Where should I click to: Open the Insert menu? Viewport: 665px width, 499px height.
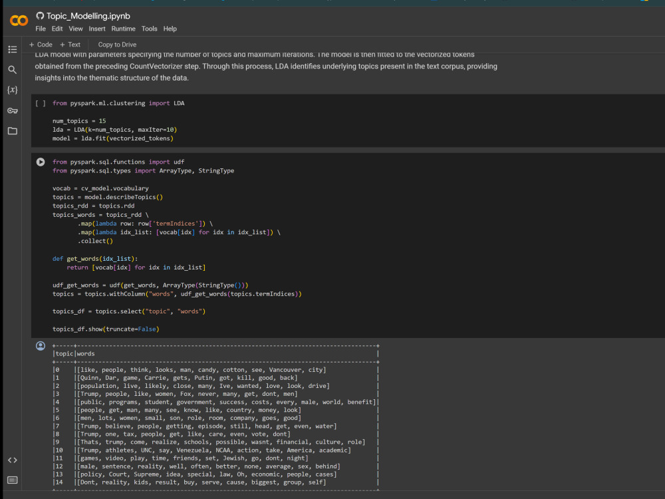coord(97,29)
